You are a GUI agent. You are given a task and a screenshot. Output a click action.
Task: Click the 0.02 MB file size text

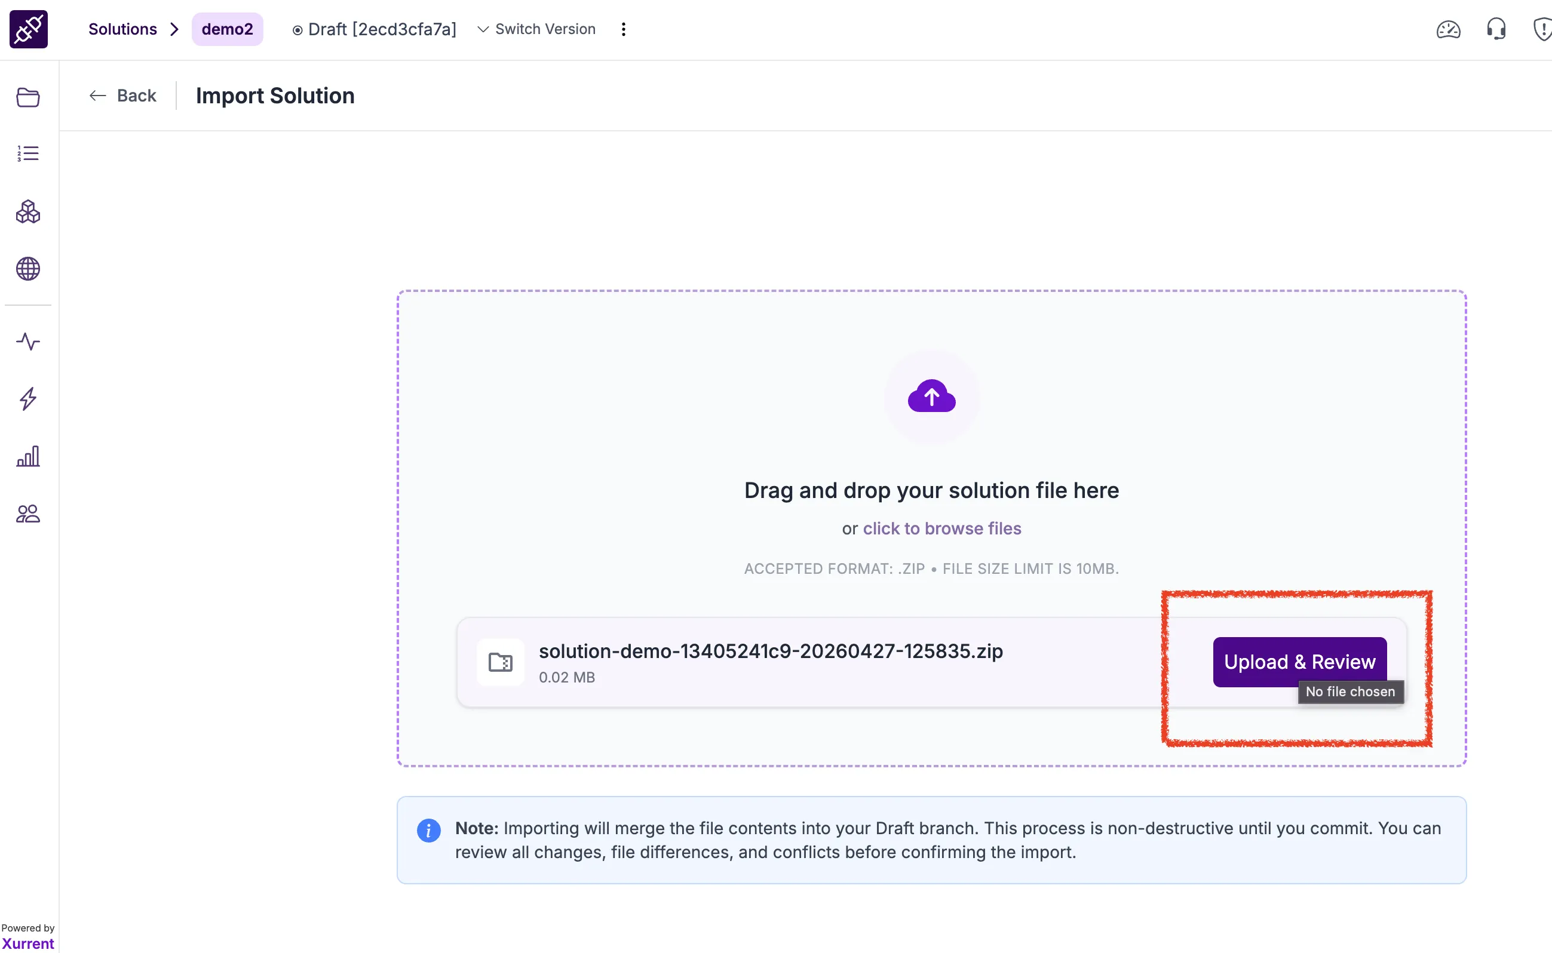click(x=567, y=677)
